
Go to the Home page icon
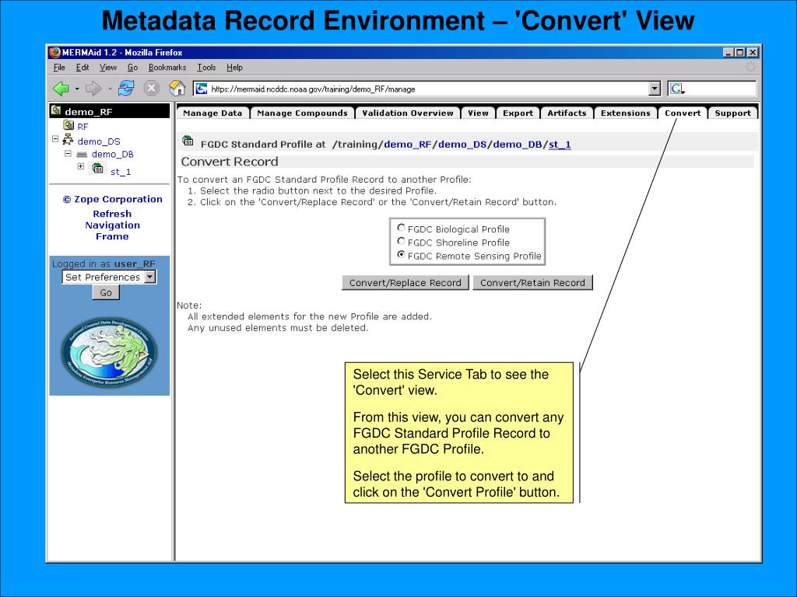click(177, 89)
